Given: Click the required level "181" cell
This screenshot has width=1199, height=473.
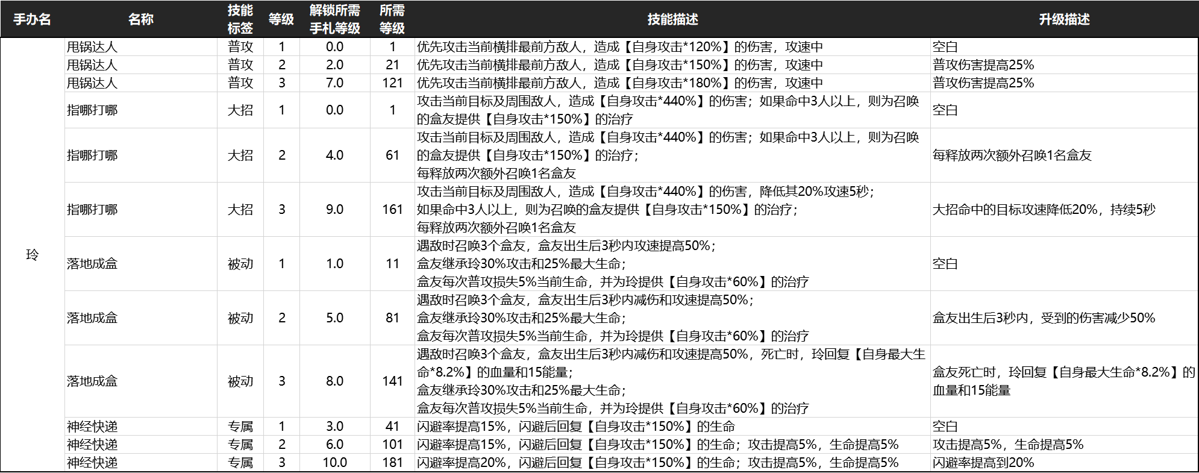Looking at the screenshot, I should click(x=392, y=463).
